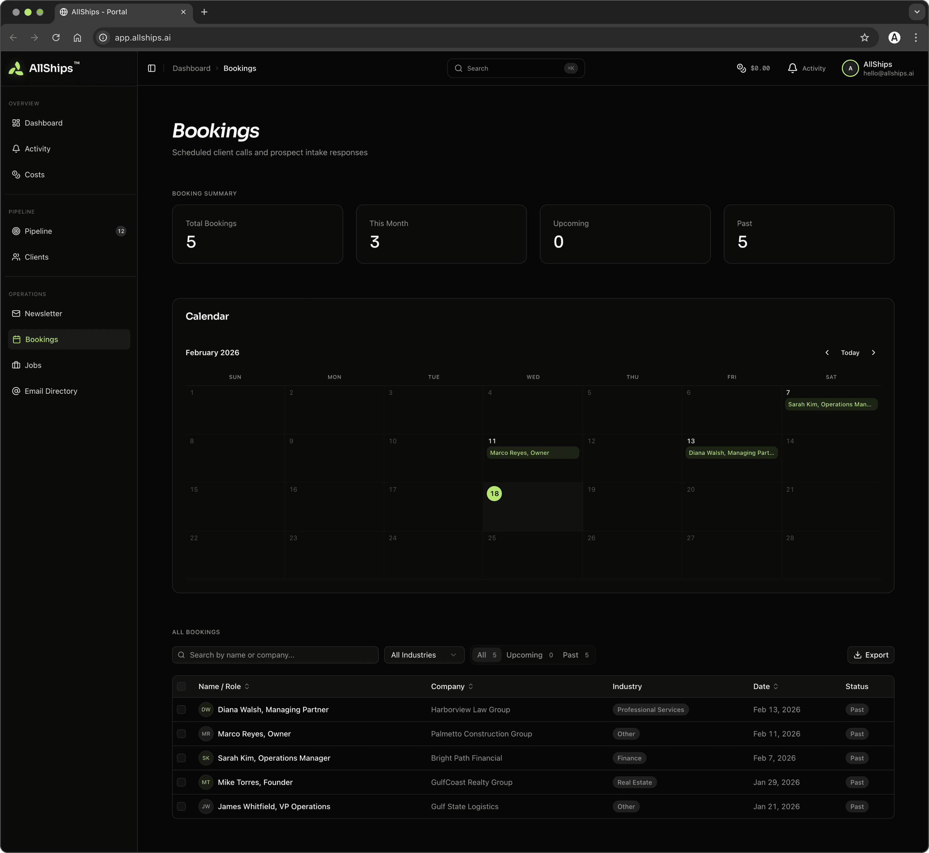Bookmark page with star icon
The height and width of the screenshot is (853, 929).
pos(864,38)
